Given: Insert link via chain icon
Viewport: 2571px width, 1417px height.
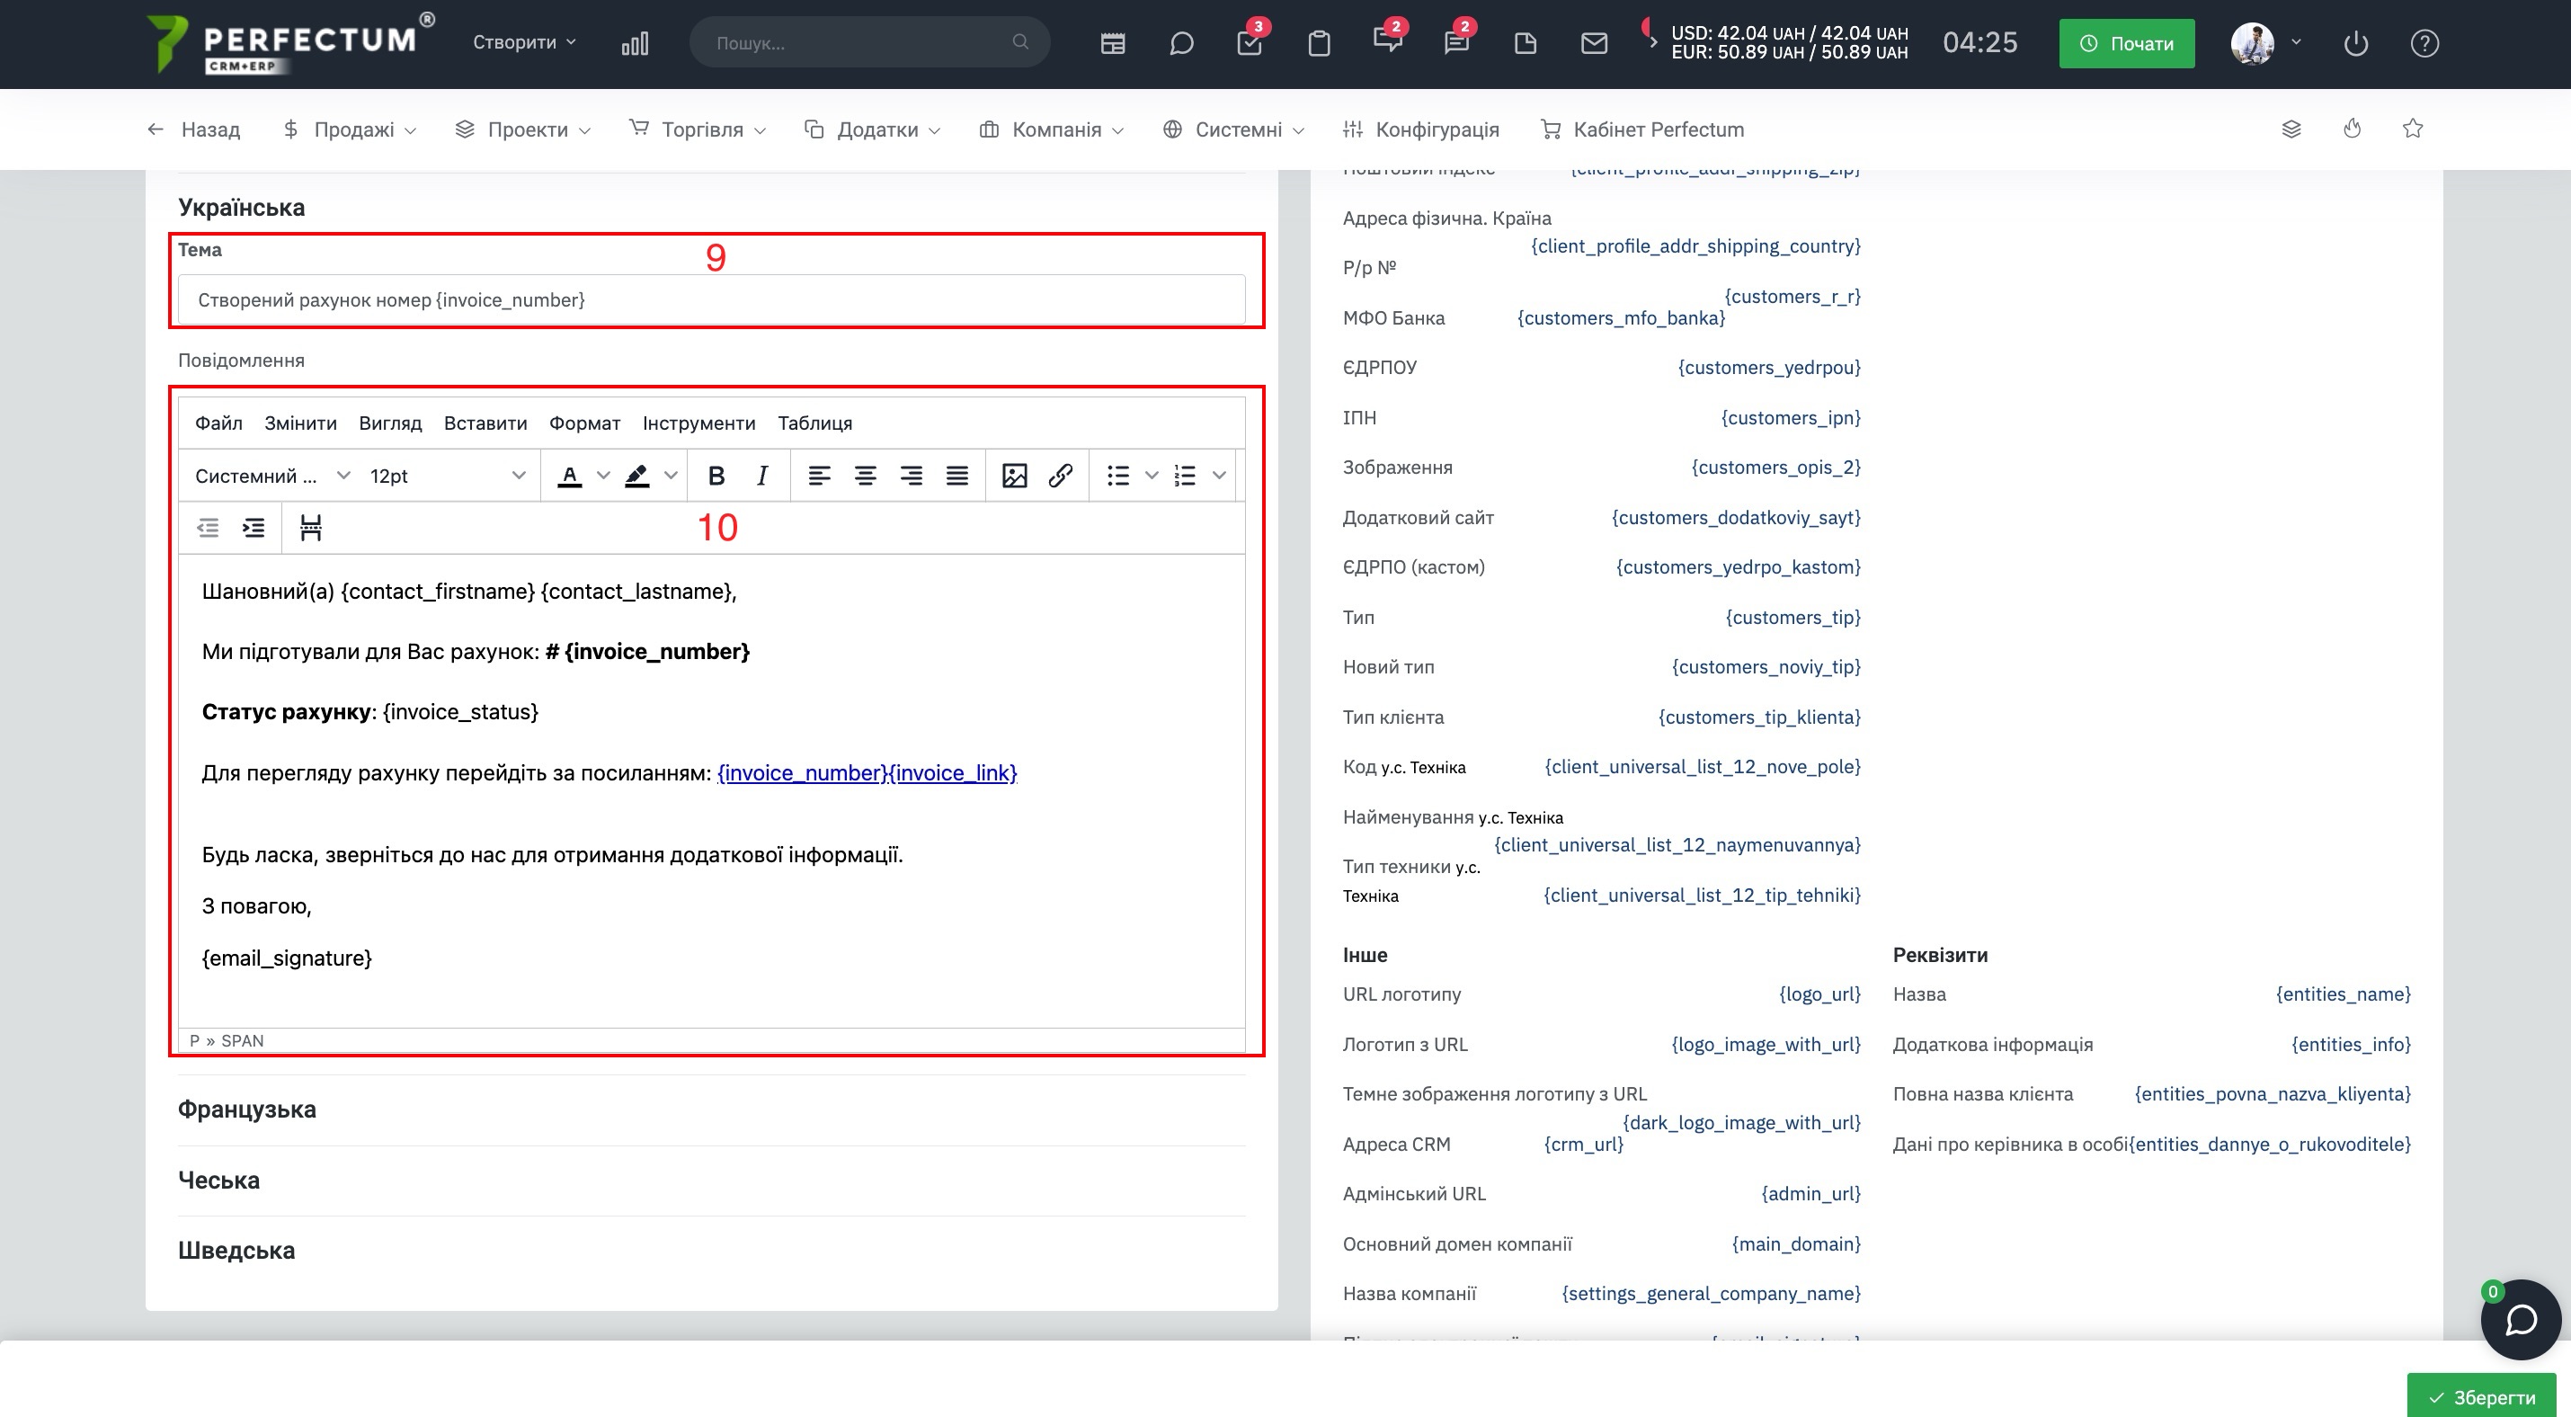Looking at the screenshot, I should [x=1060, y=476].
